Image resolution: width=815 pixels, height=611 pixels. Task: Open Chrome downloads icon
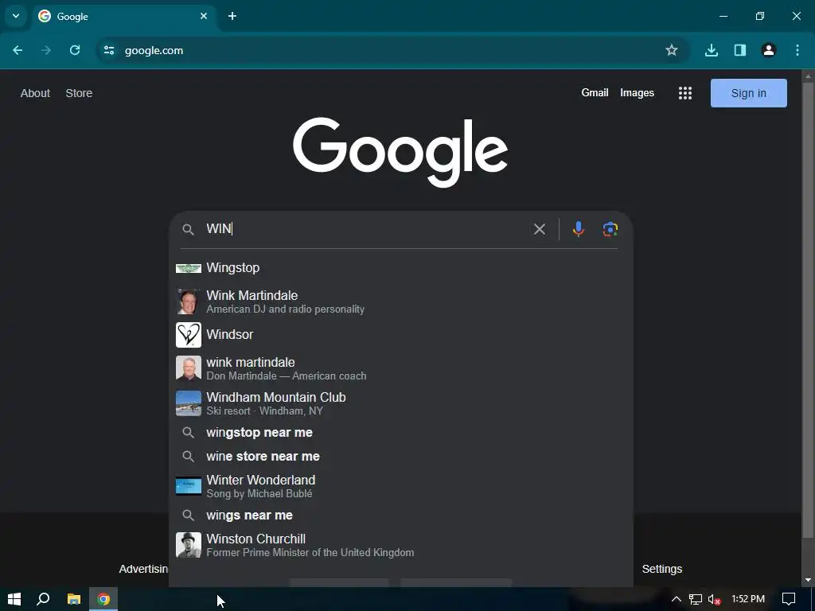[x=712, y=50]
